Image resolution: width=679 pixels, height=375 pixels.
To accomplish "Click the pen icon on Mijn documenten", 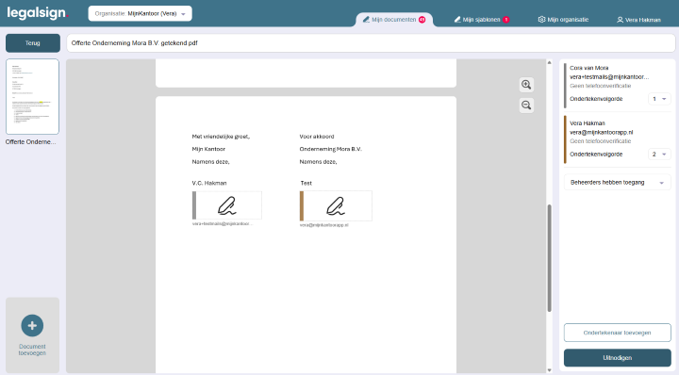I will click(366, 20).
